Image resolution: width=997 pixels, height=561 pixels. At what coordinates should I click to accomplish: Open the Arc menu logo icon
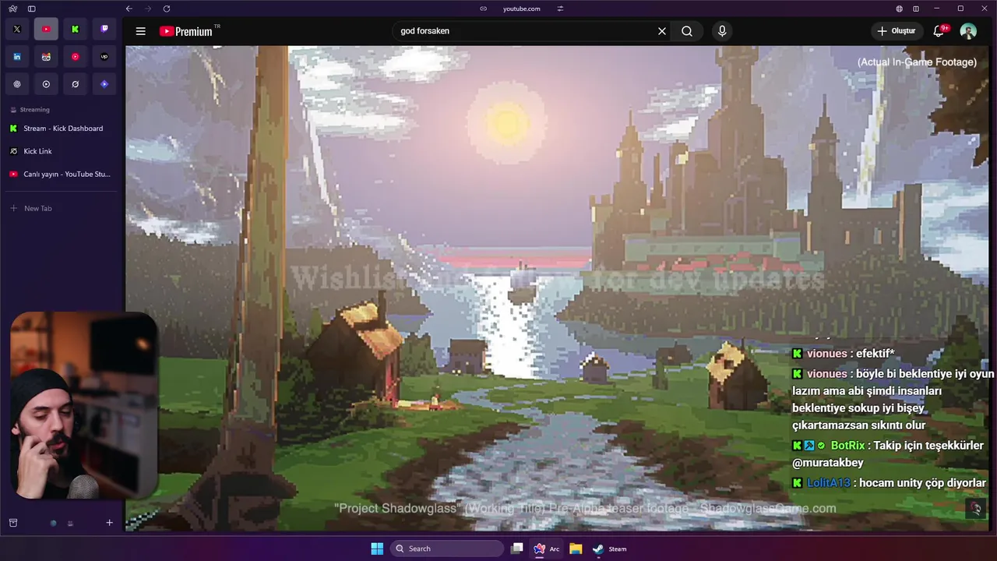coord(13,9)
